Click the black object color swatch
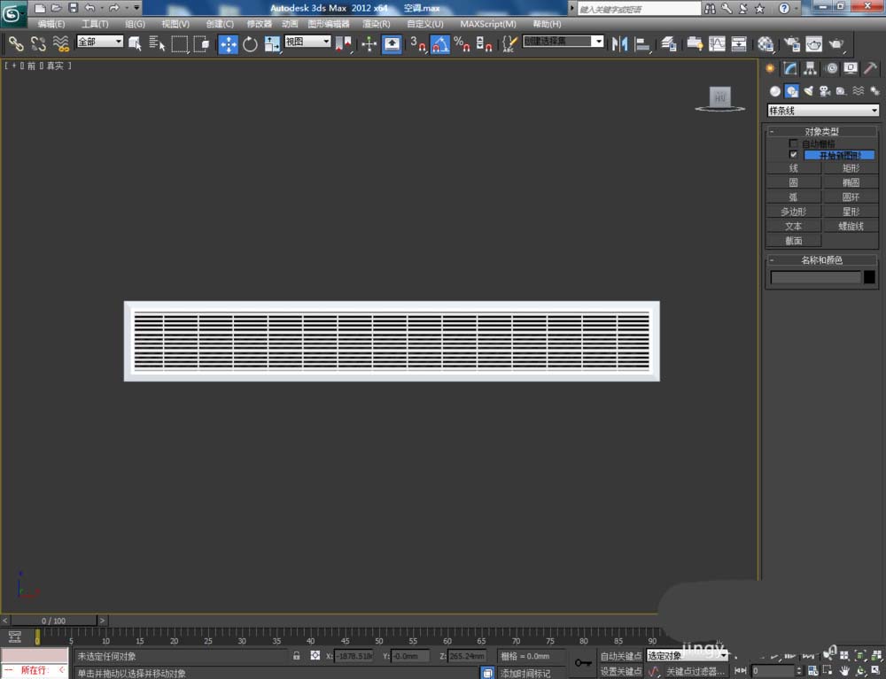The height and width of the screenshot is (679, 886). (870, 277)
